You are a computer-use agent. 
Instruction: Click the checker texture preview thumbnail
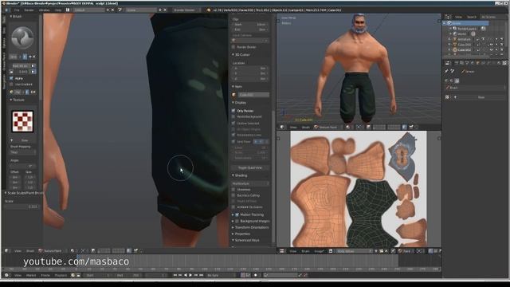[22, 121]
